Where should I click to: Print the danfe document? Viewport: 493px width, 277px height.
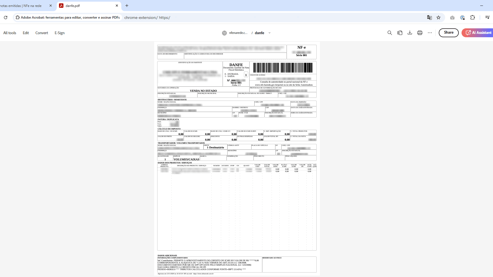tap(420, 33)
